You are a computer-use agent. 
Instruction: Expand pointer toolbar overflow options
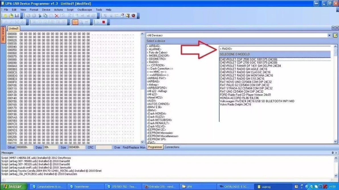pos(91,23)
